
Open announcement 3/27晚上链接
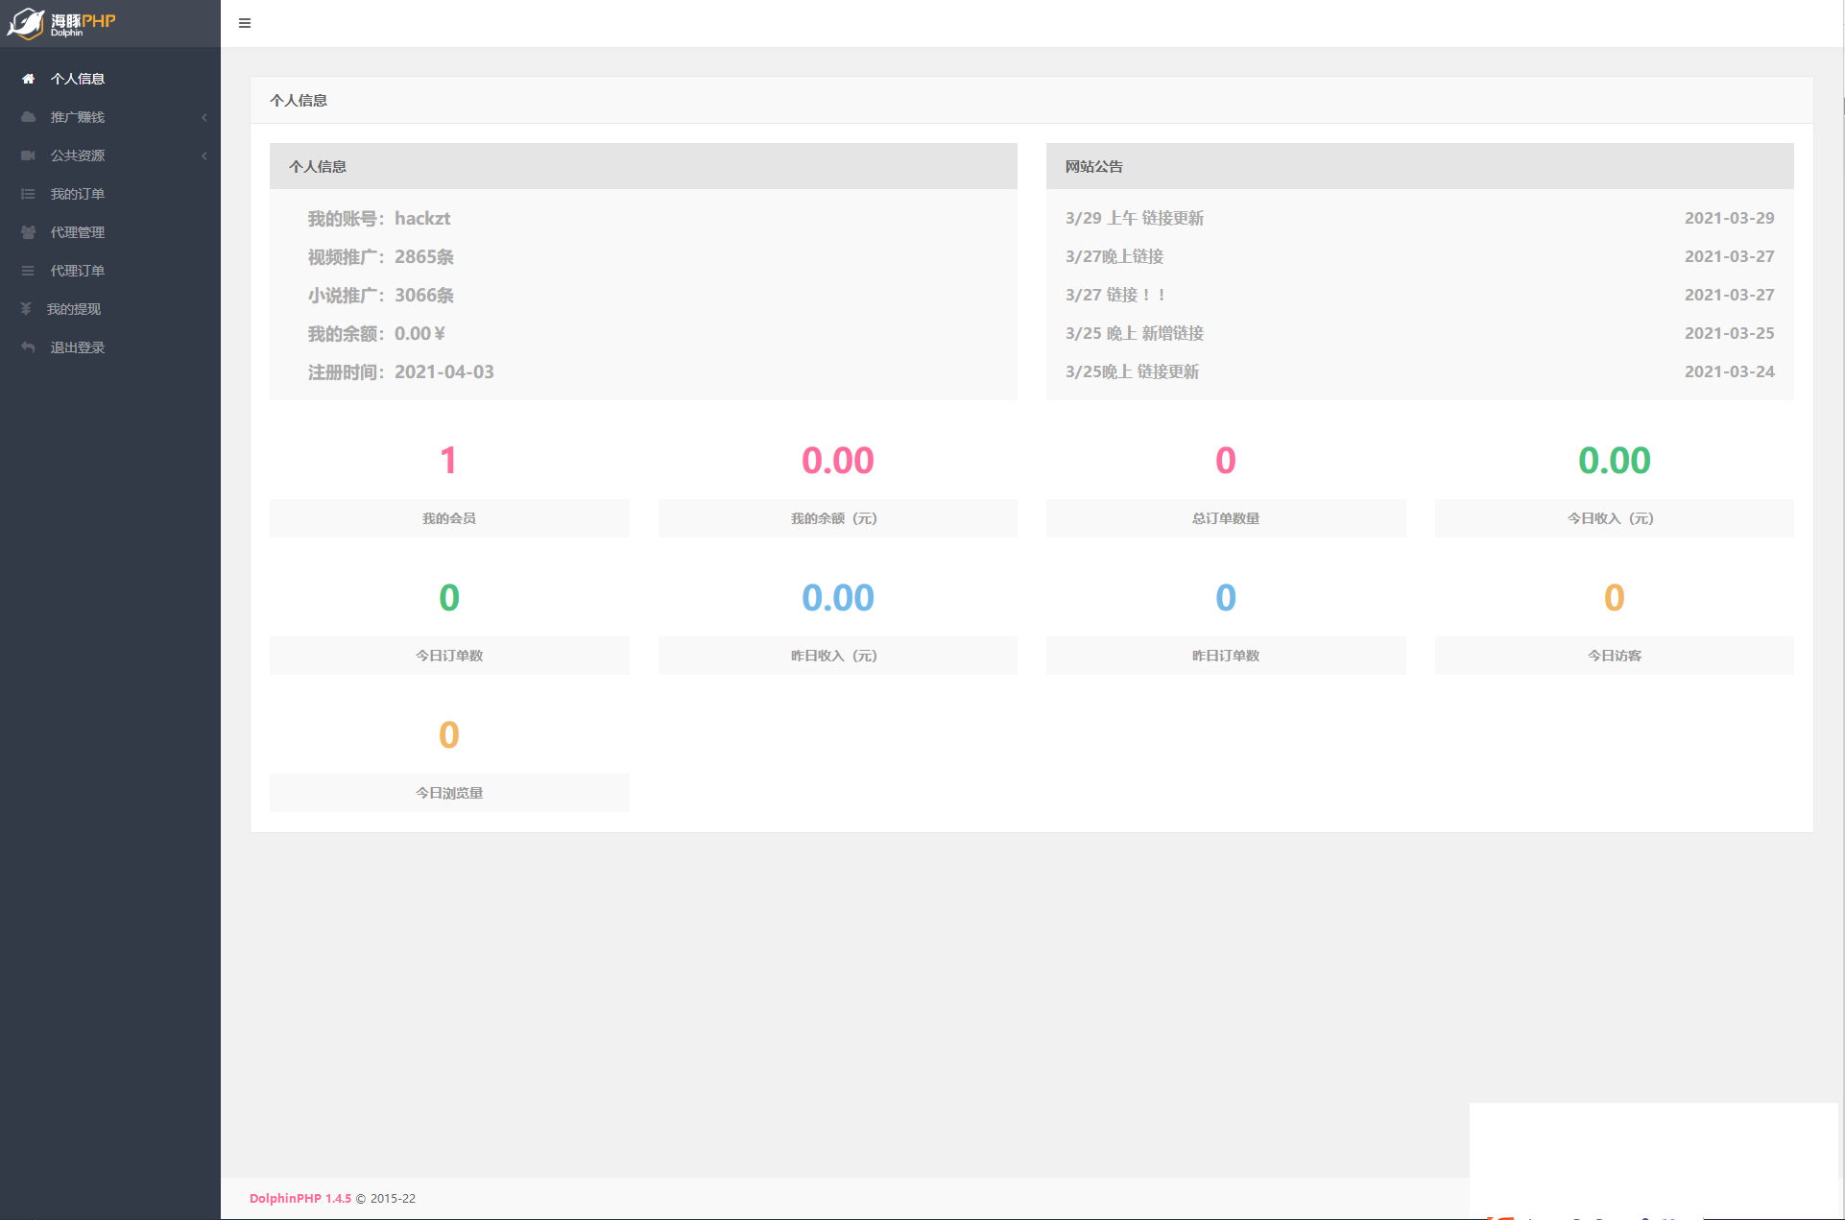(x=1114, y=256)
